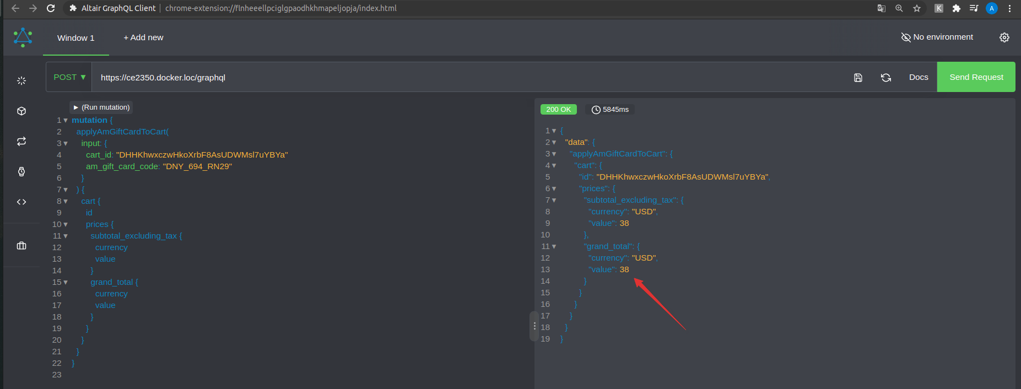Select the No environment option
The image size is (1021, 389).
(x=937, y=37)
